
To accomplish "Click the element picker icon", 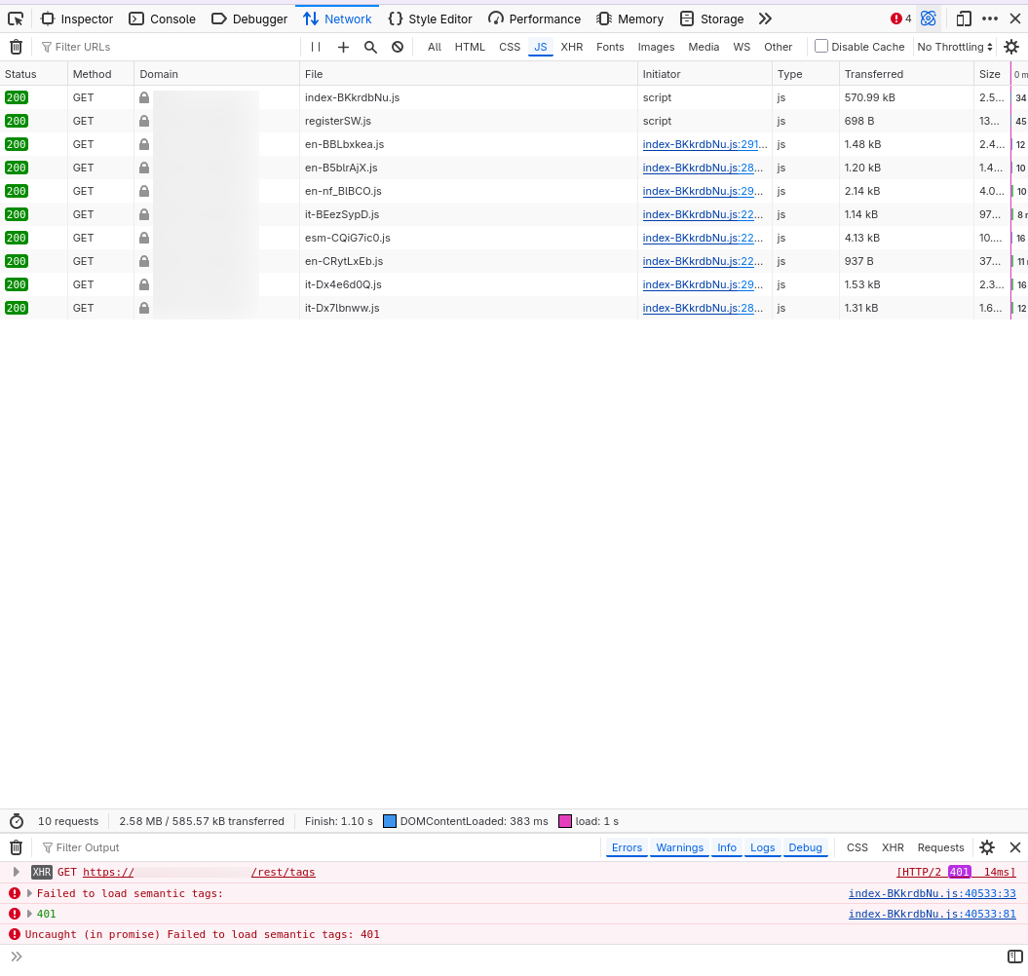I will pyautogui.click(x=16, y=19).
